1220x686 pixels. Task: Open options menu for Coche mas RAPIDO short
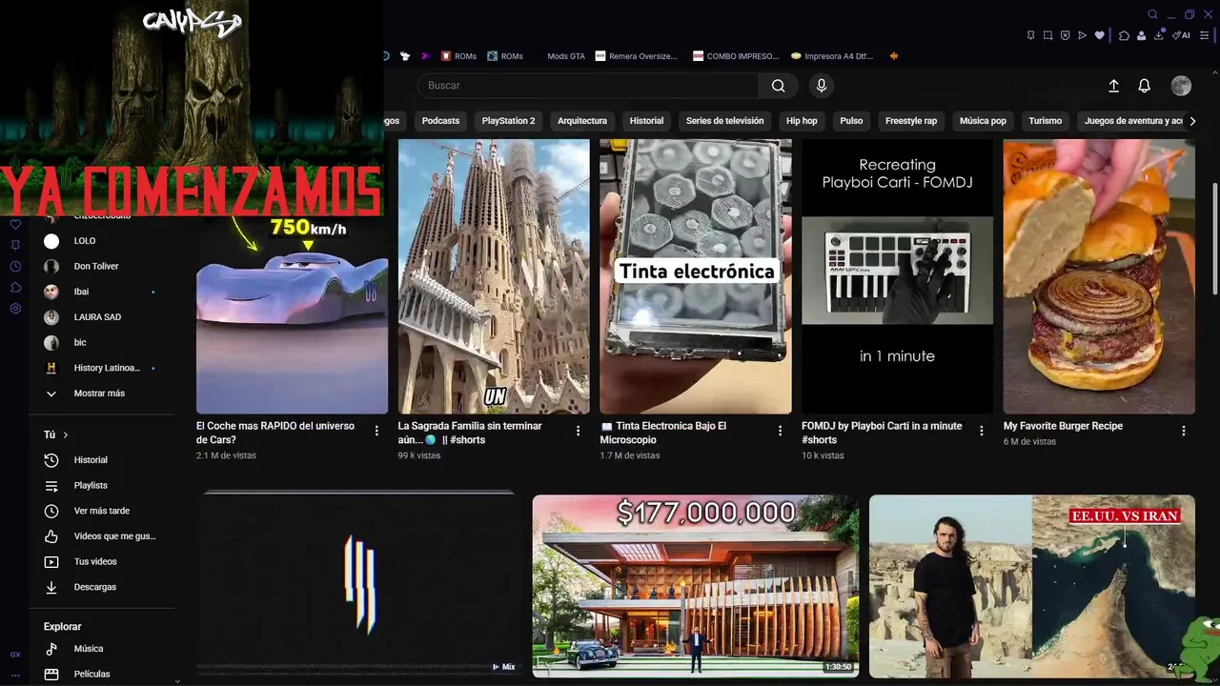(376, 431)
